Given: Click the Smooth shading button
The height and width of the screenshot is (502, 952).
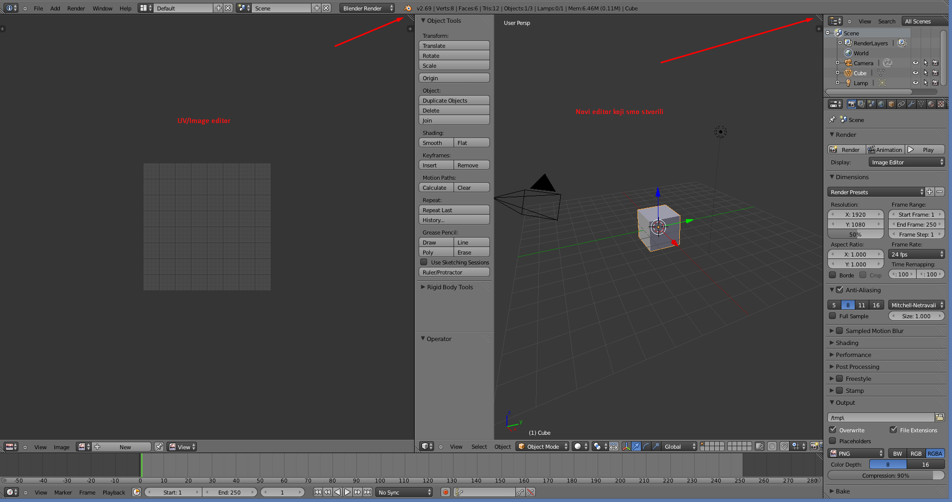Looking at the screenshot, I should pyautogui.click(x=437, y=142).
